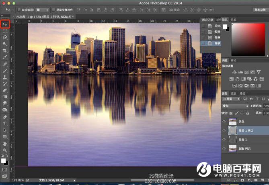269x185 pixels.
Task: Add a Curves adjustment layer
Action: point(246,72)
